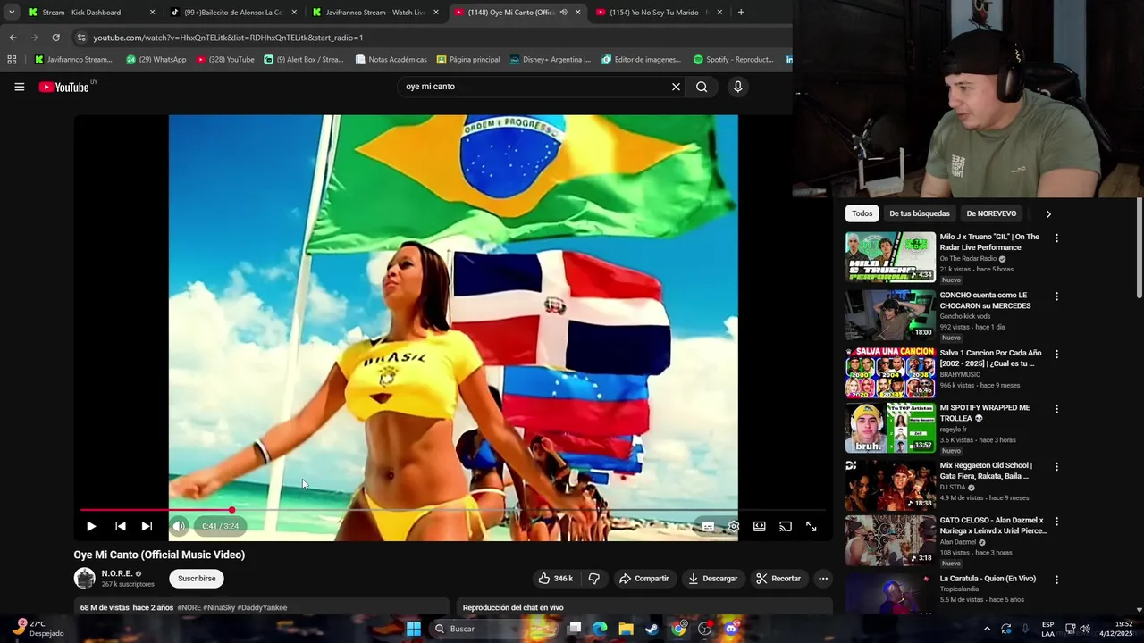Screen dimensions: 1144x643
Task: Mute the video volume speaker icon
Action: pyautogui.click(x=179, y=527)
